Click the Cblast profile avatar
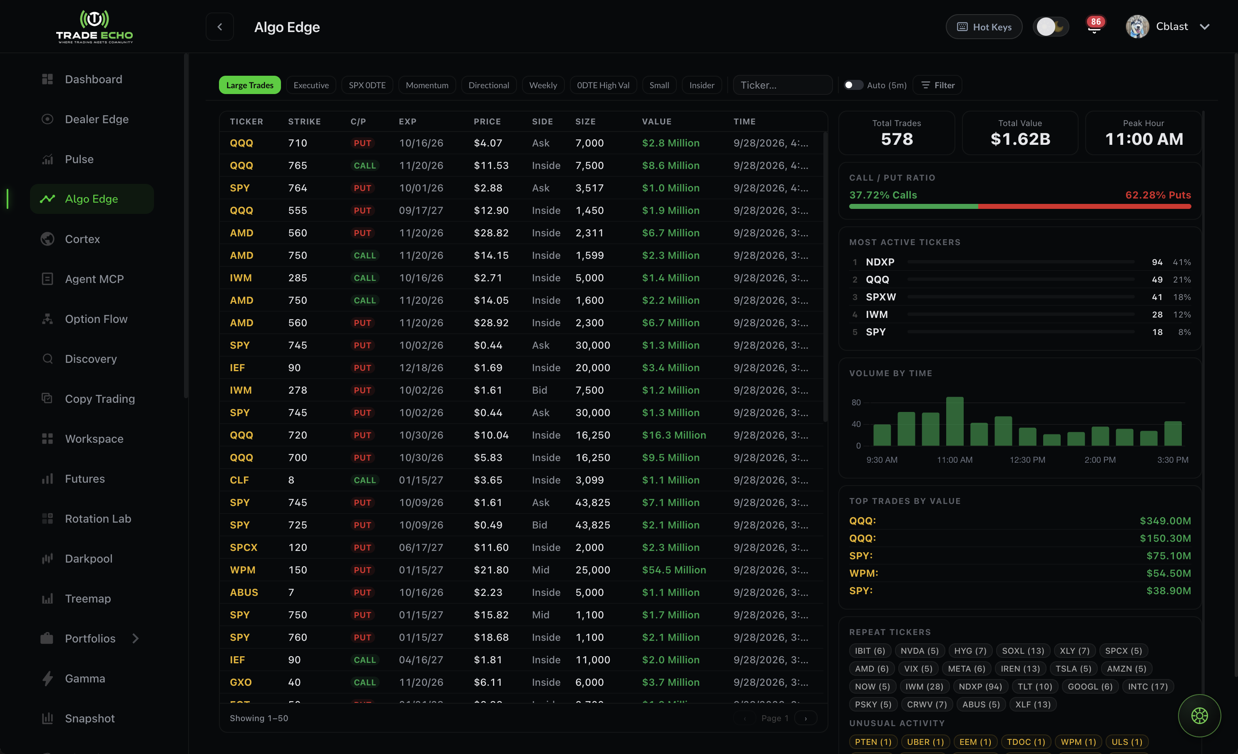 (x=1138, y=27)
